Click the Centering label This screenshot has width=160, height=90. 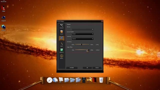coord(69,42)
